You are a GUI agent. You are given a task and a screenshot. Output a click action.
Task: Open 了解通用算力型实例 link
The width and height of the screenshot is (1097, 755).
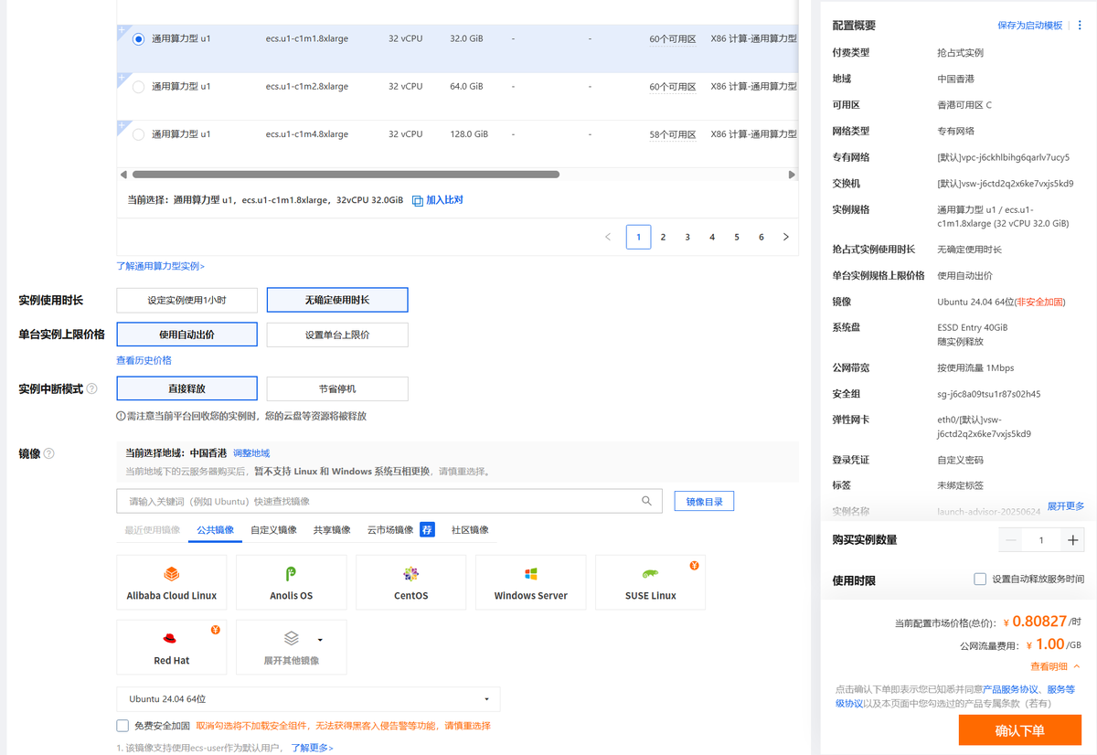click(161, 266)
